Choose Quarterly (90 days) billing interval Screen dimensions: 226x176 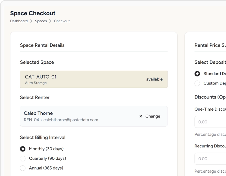coord(23,159)
